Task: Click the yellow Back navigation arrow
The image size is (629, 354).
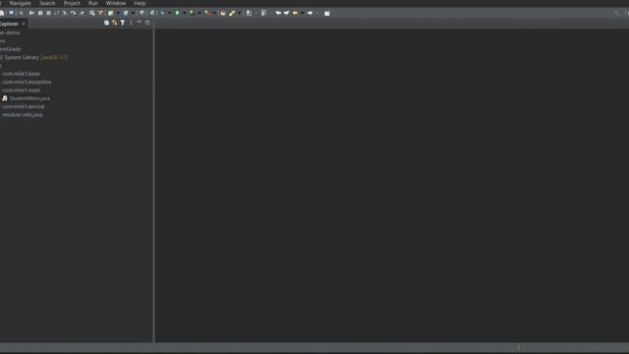Action: 295,13
